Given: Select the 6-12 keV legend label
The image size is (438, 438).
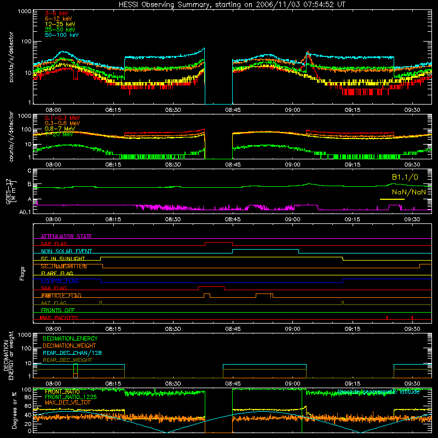Looking at the screenshot, I should tap(59, 19).
